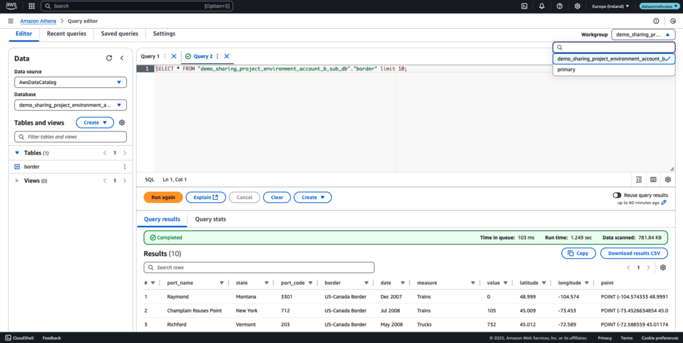The width and height of the screenshot is (683, 343).
Task: Switch to the Editor tab
Action: [24, 33]
